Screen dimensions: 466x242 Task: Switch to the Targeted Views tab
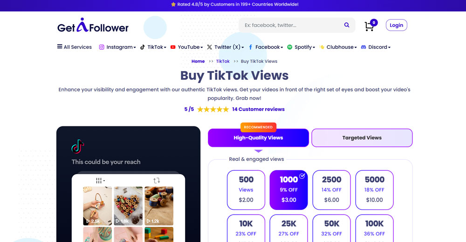coord(362,138)
